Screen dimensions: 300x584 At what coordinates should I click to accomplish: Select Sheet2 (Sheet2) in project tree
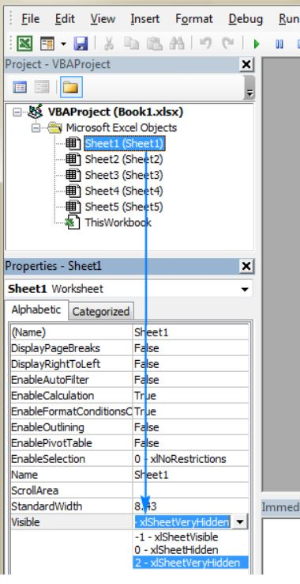click(x=124, y=159)
